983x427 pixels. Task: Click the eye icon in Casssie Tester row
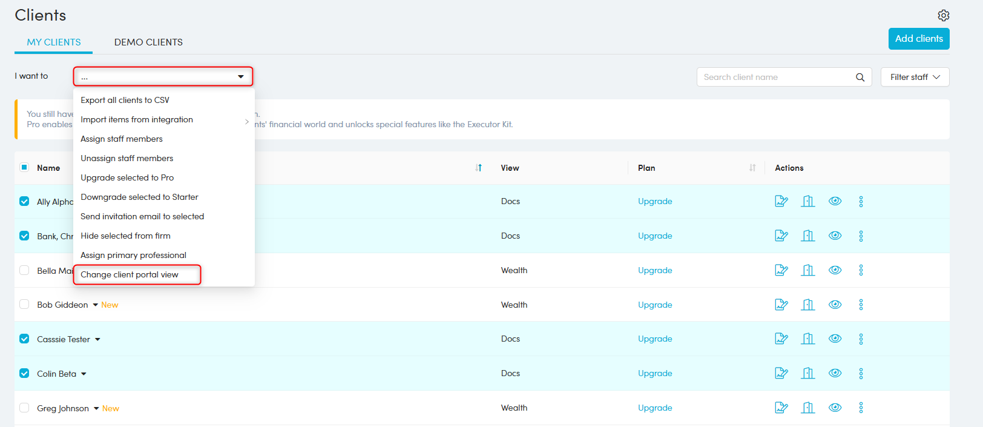[x=835, y=339]
